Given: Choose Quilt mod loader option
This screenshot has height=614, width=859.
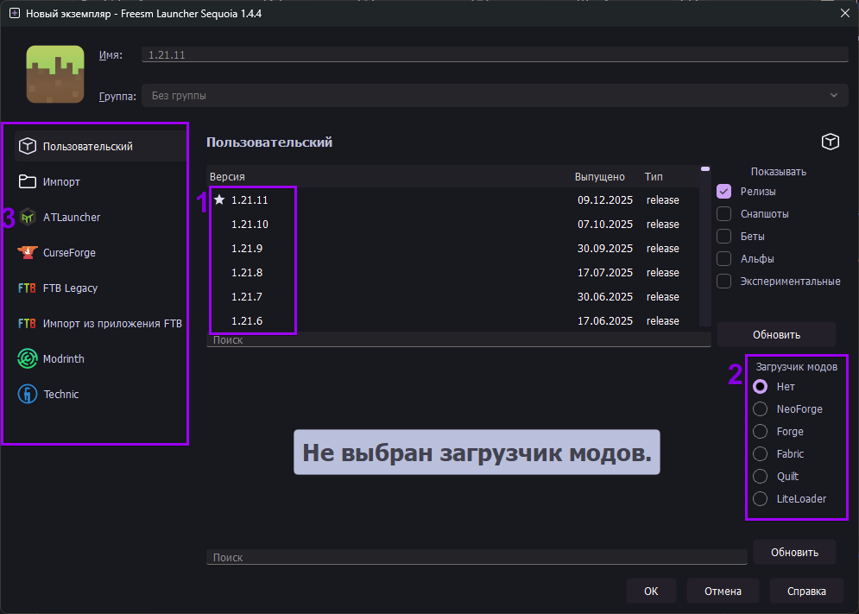Looking at the screenshot, I should tap(761, 476).
